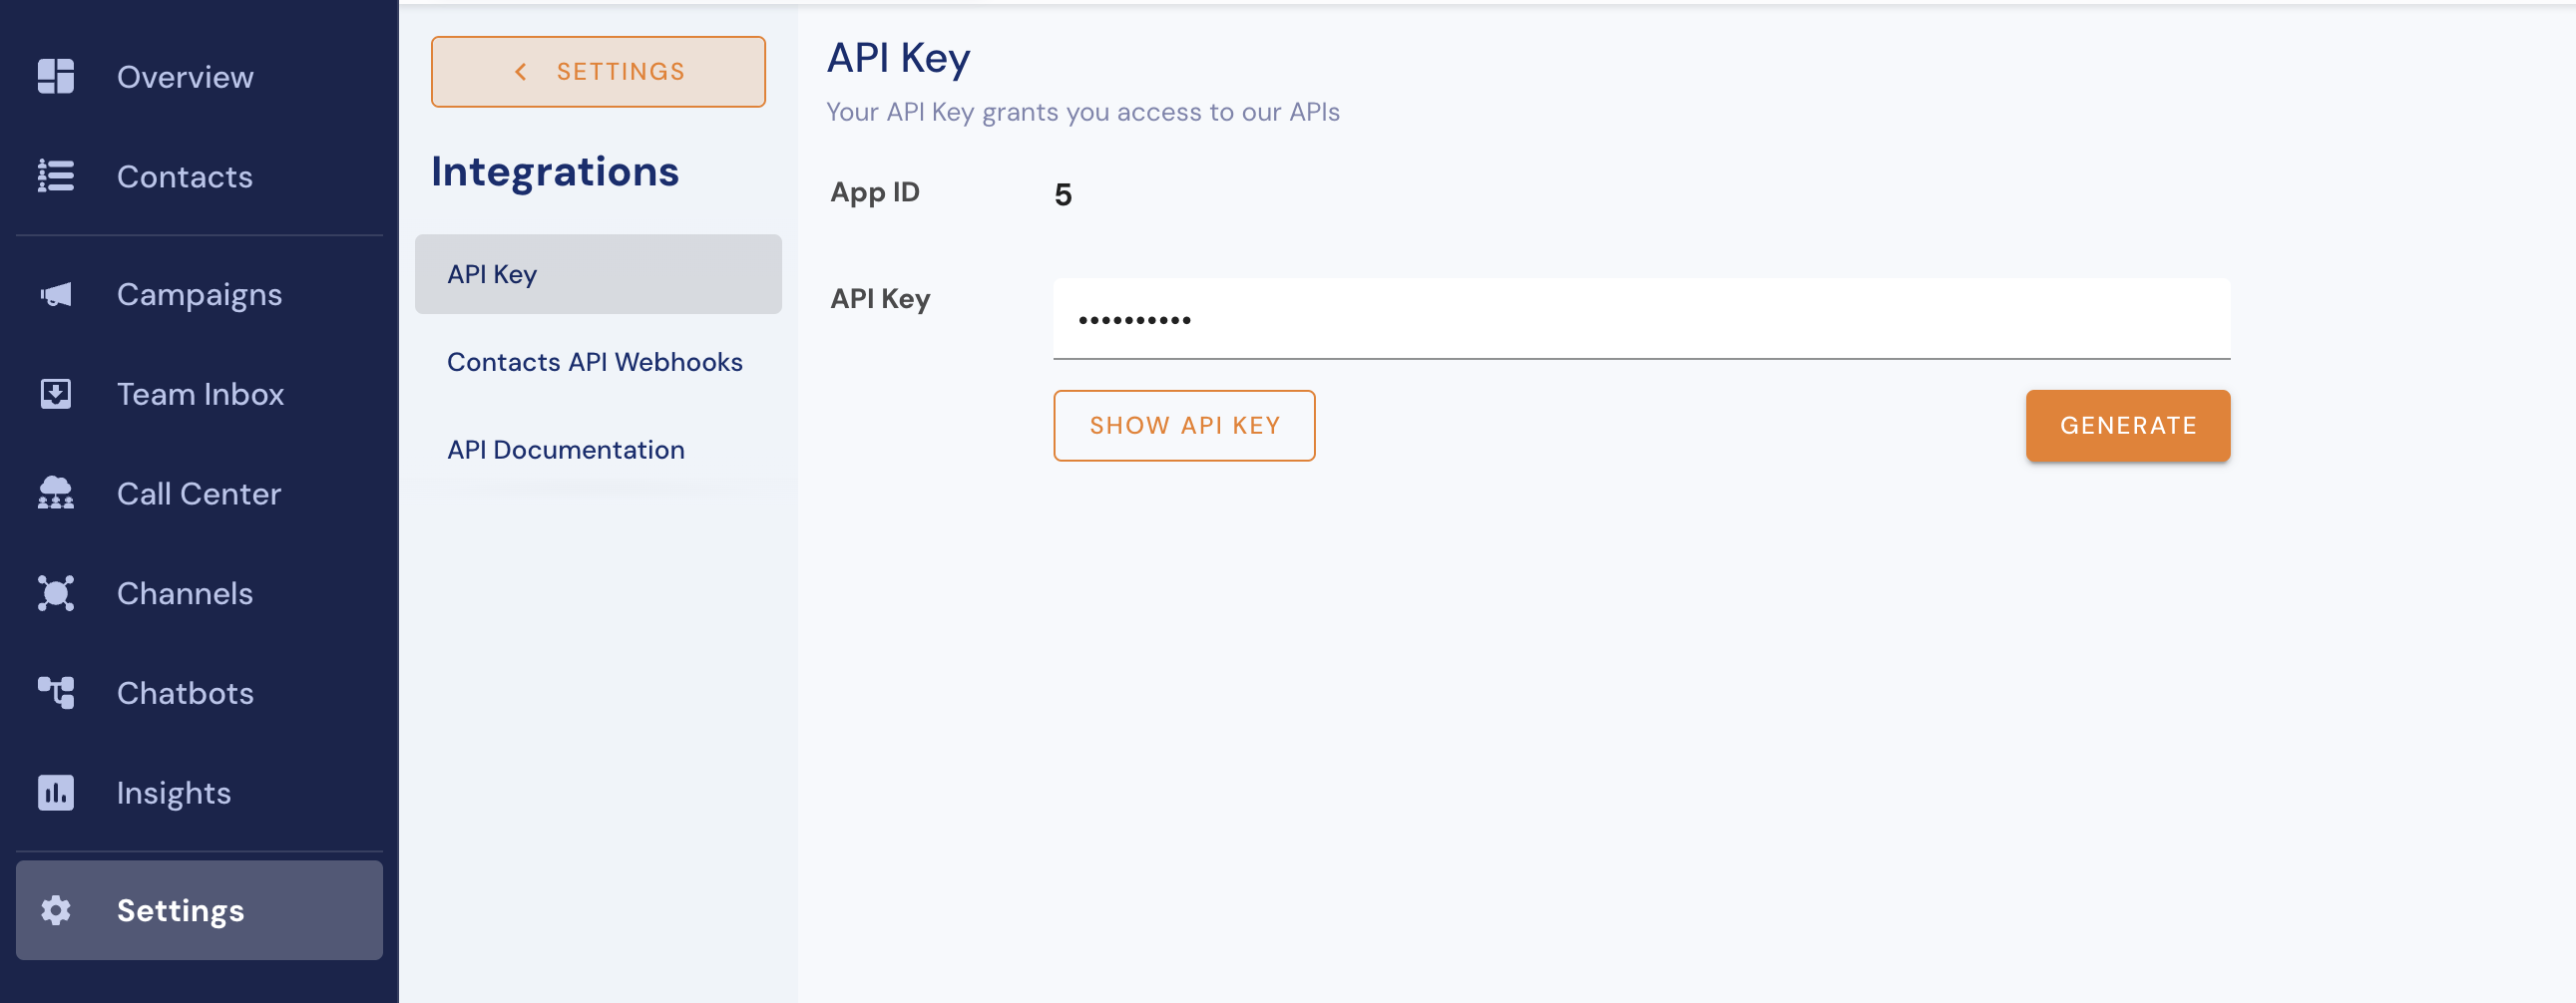Open the API Documentation link
Screen dimensions: 2576x1003
tap(565, 450)
